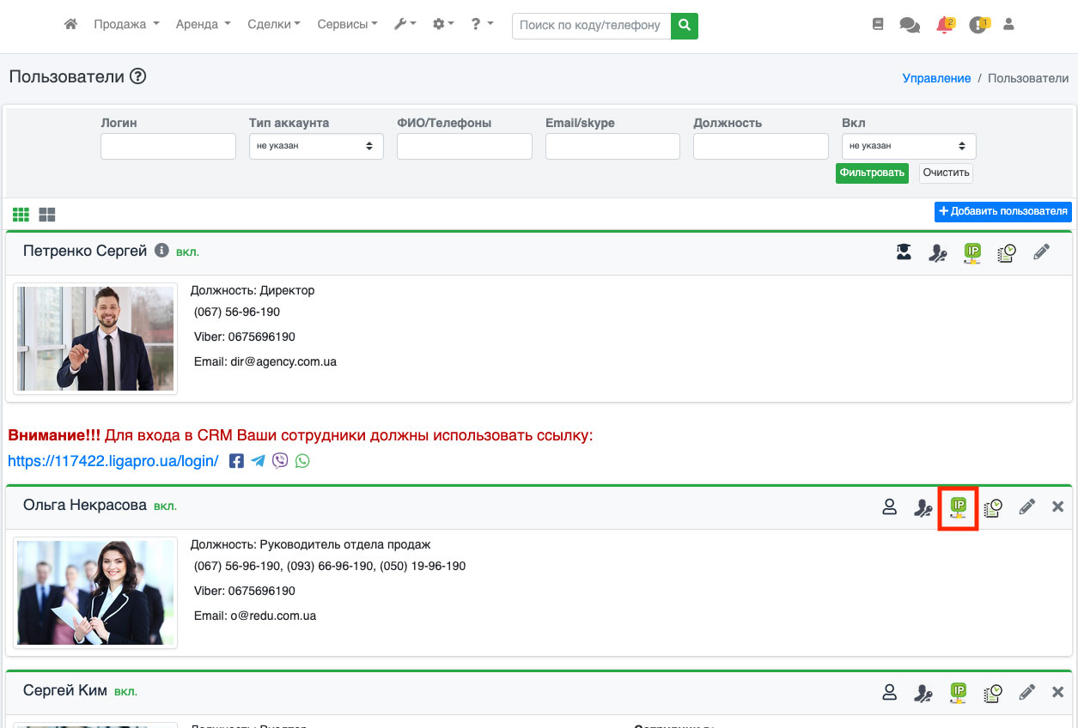Open the Сервисы menu
Image resolution: width=1078 pixels, height=728 pixels.
click(x=347, y=25)
